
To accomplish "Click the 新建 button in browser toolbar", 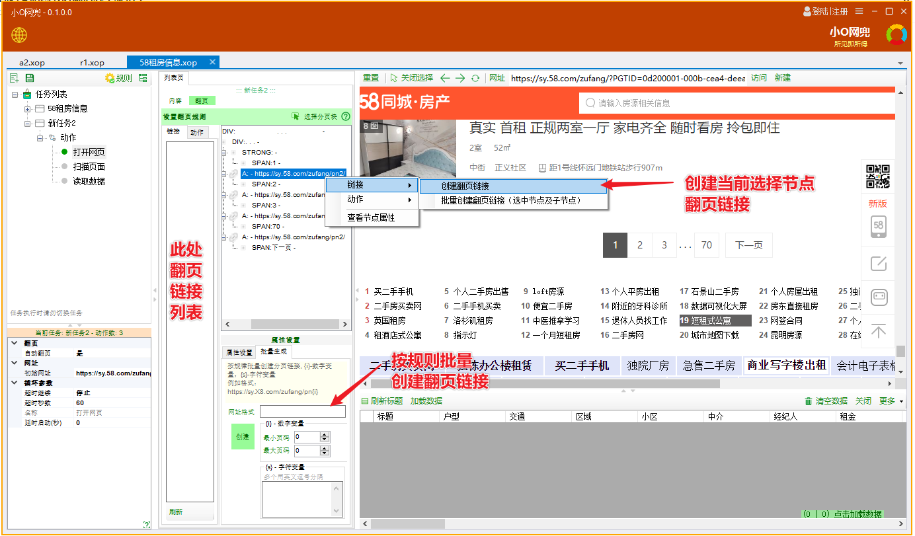I will 783,78.
